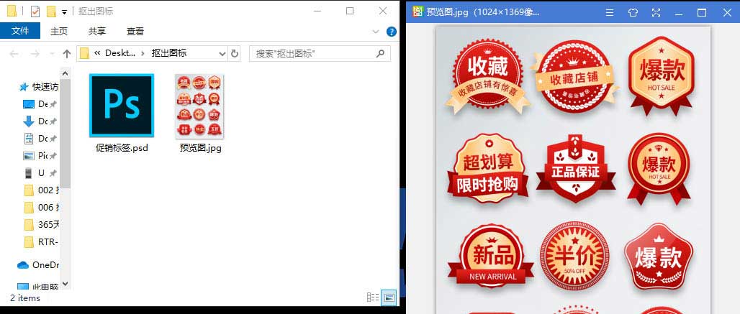
Task: Go up one folder level with the up arrow
Action: click(66, 54)
